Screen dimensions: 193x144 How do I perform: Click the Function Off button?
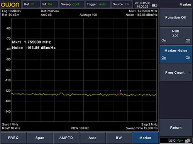[x=176, y=17]
